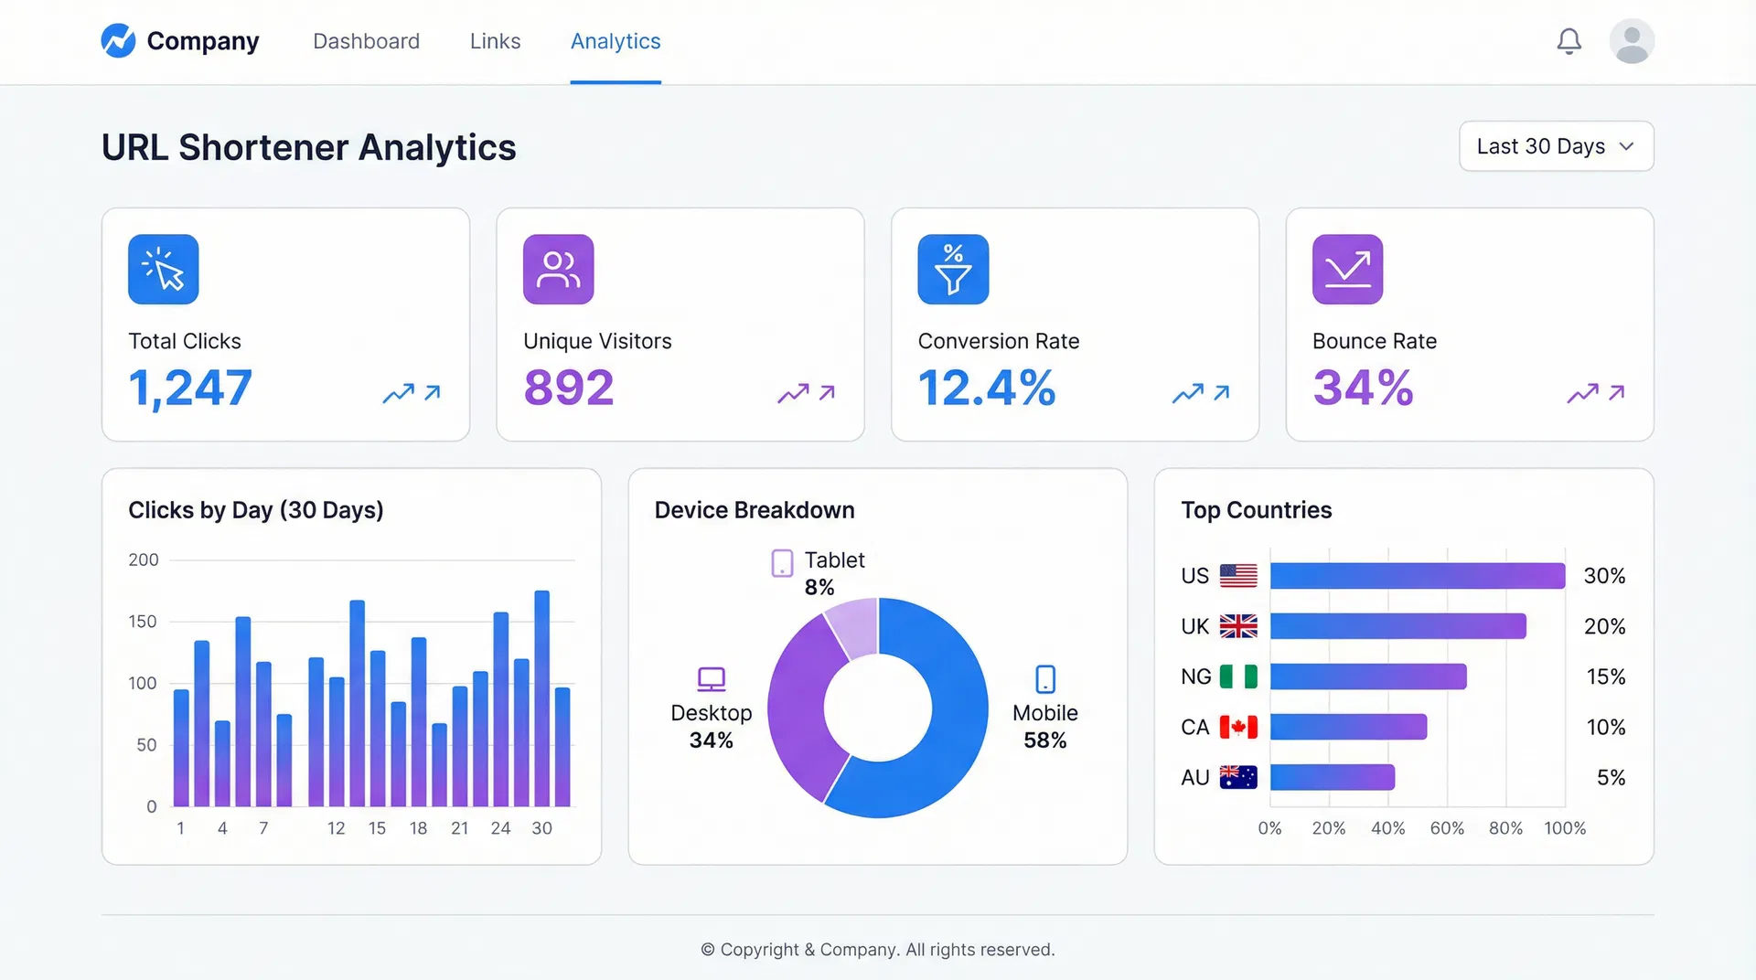Screen dimensions: 1756x980
Task: Switch to the Dashboard tab
Action: coord(366,41)
